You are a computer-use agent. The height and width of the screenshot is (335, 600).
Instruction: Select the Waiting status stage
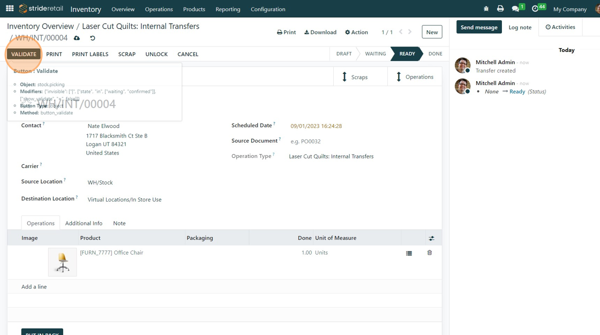coord(376,54)
